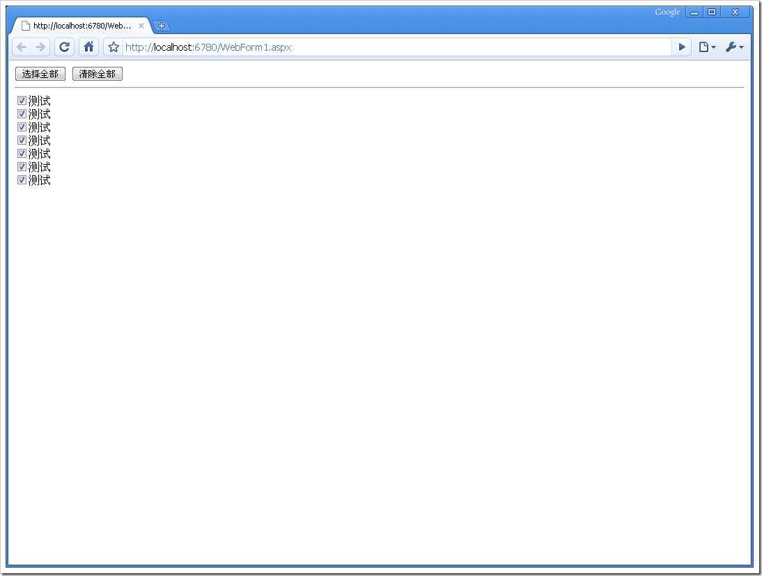The height and width of the screenshot is (576, 762).
Task: Click the Go arrow in the address bar
Action: click(x=682, y=47)
